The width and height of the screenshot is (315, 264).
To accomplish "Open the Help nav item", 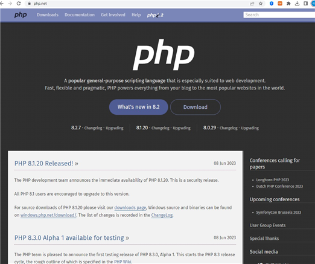I will (136, 14).
